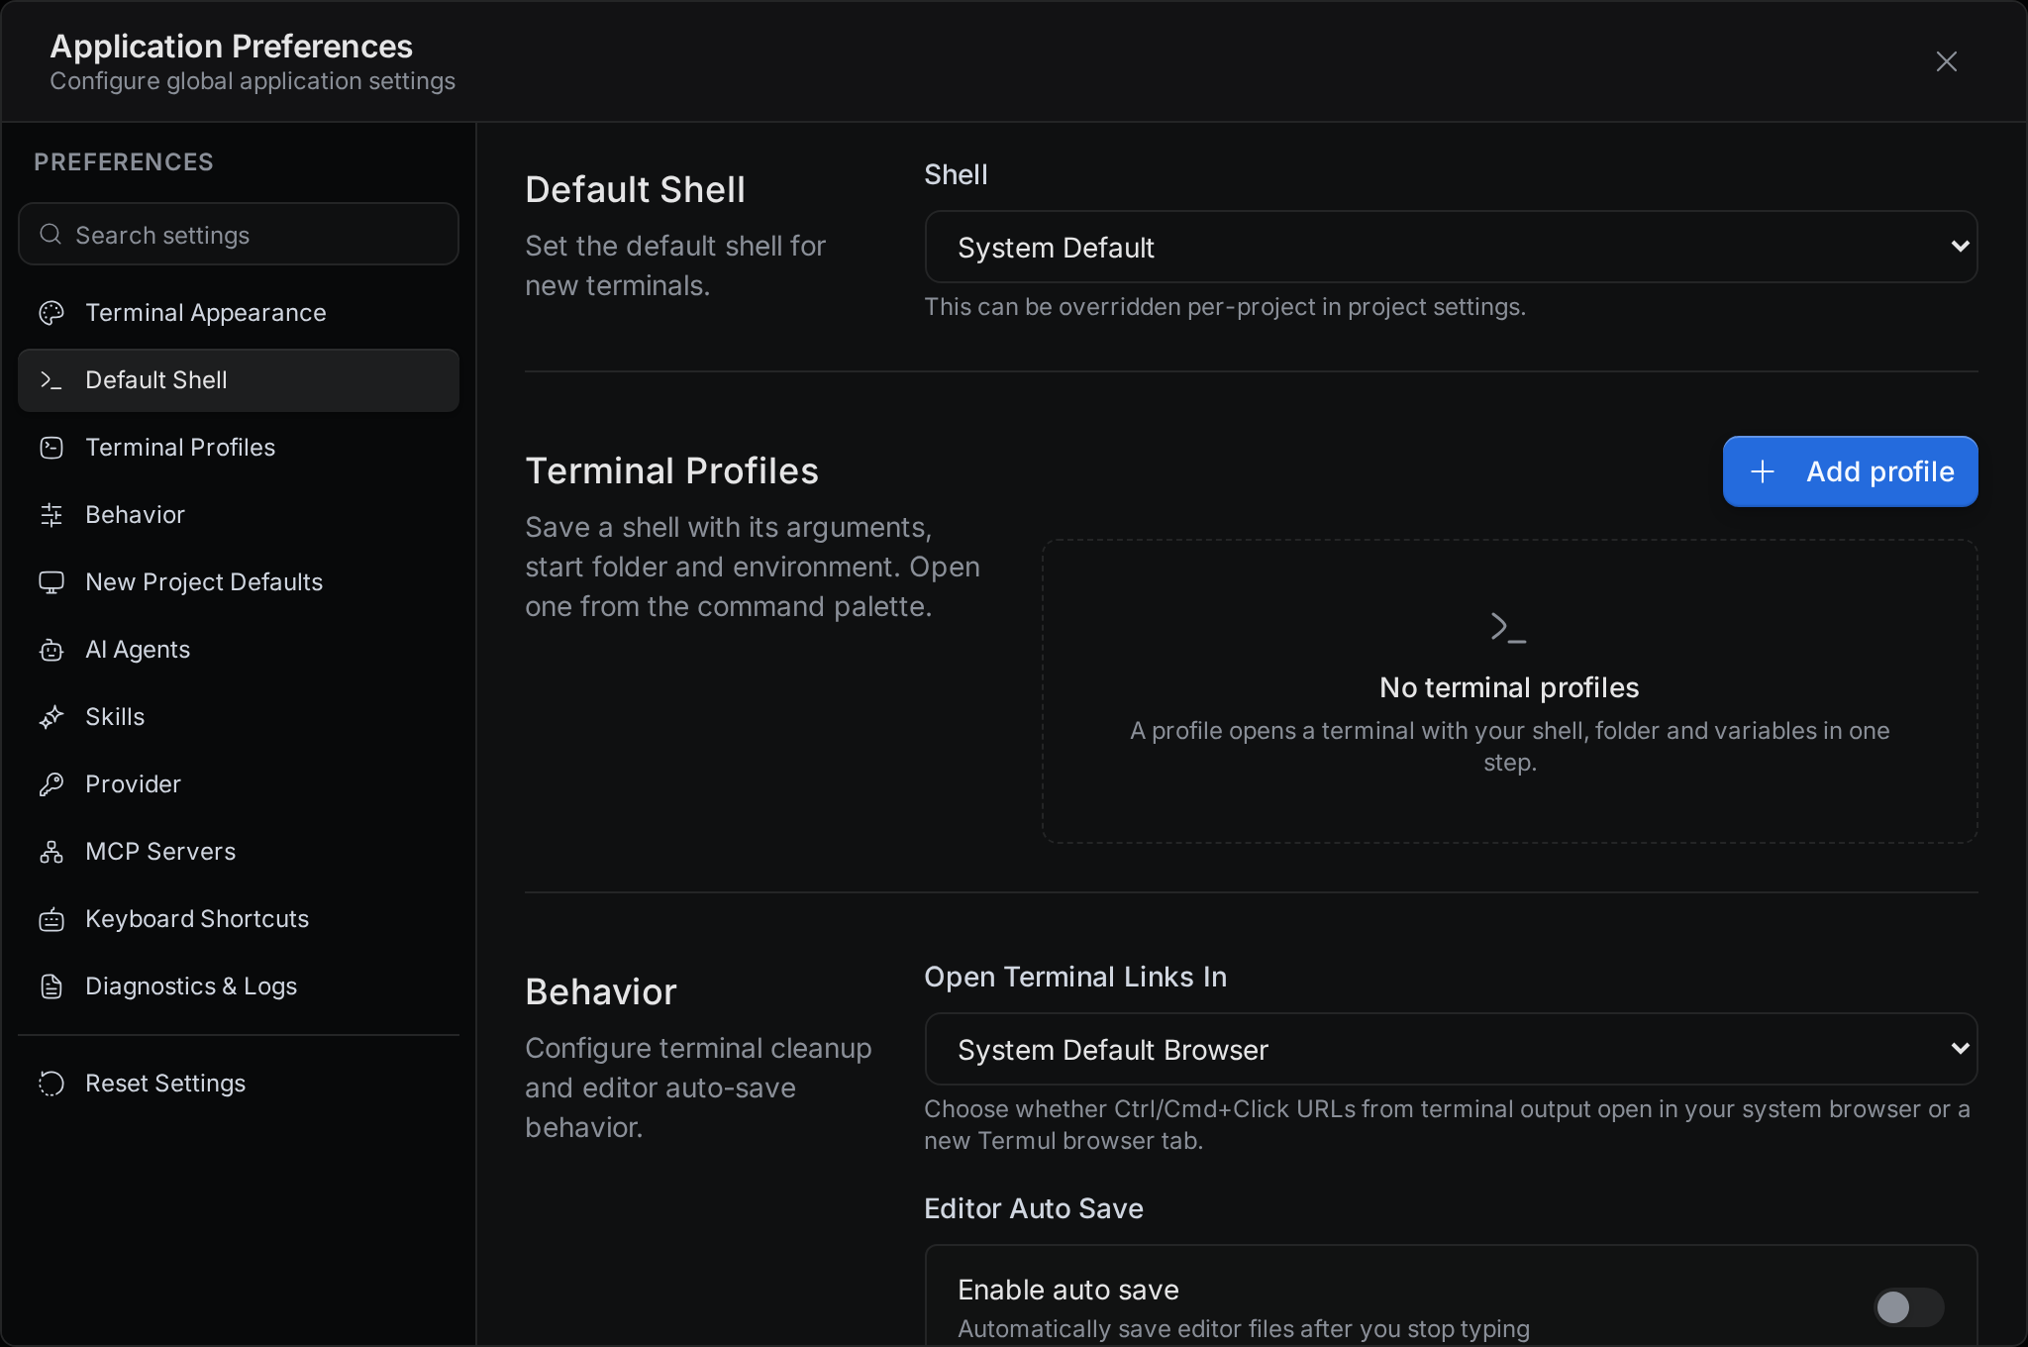Open Keyboard Shortcuts settings
Viewport: 2028px width, 1347px height.
239,919
